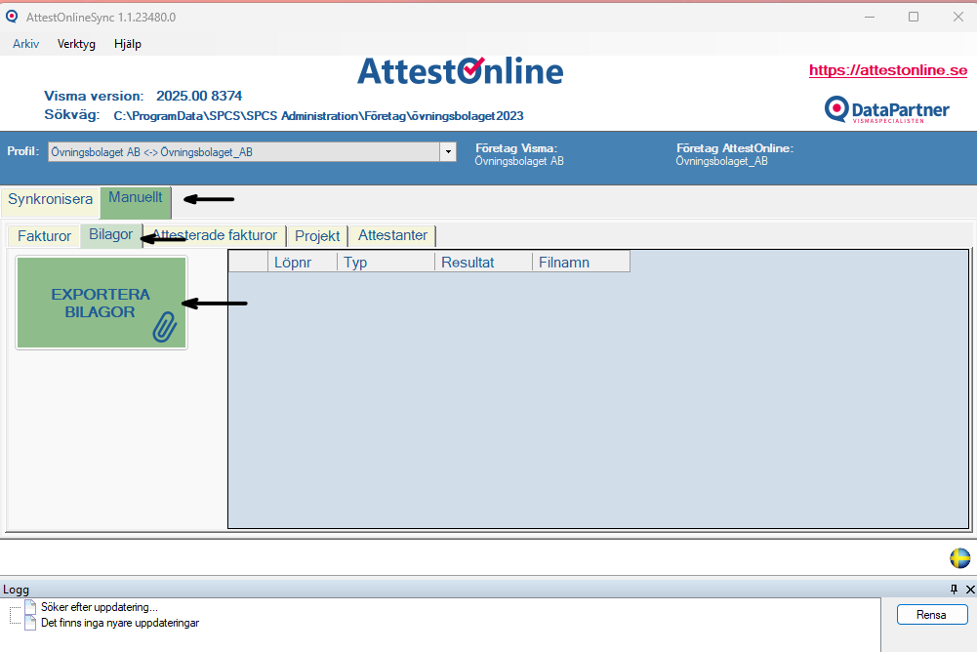Open the Attestanter tab

(x=392, y=235)
